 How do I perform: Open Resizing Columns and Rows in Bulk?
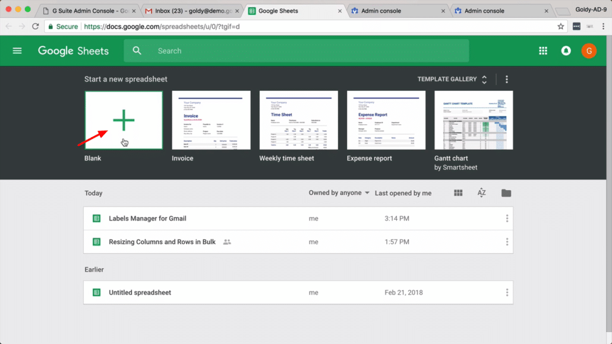click(298, 242)
